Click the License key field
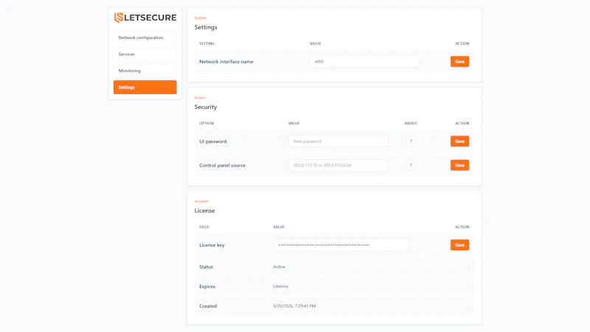The height and width of the screenshot is (332, 590). tap(341, 245)
